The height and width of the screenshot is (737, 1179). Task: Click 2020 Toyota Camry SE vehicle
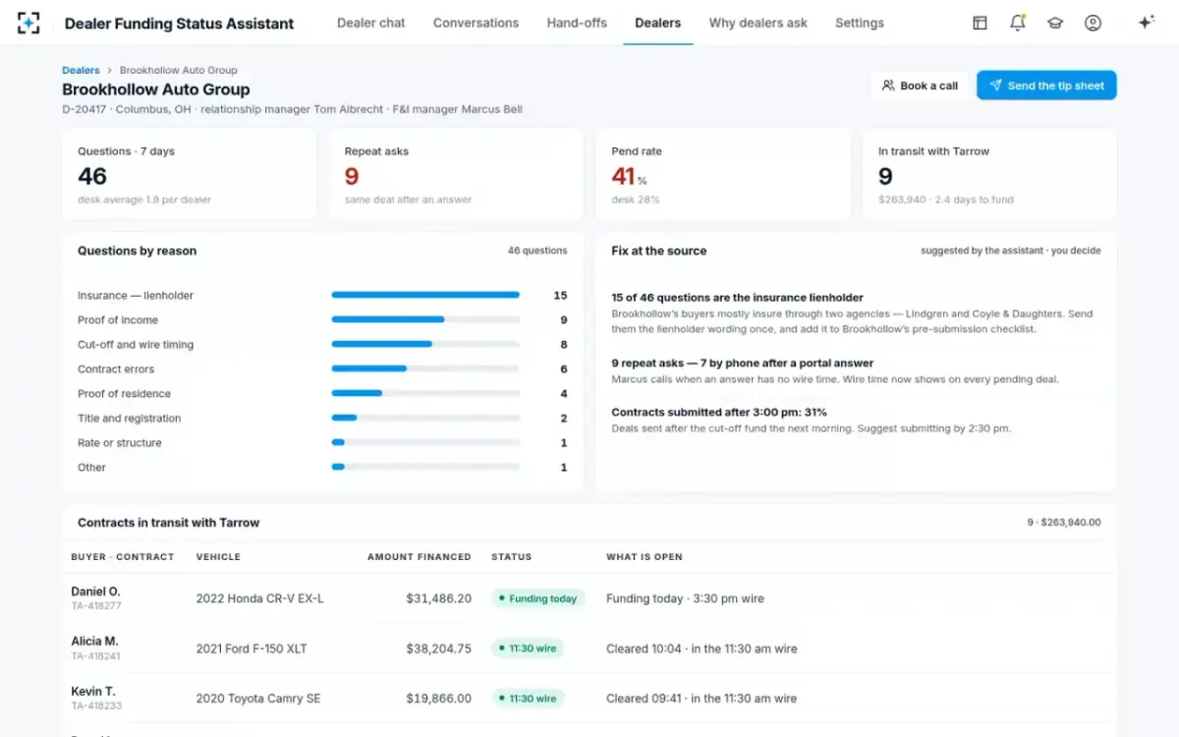258,699
